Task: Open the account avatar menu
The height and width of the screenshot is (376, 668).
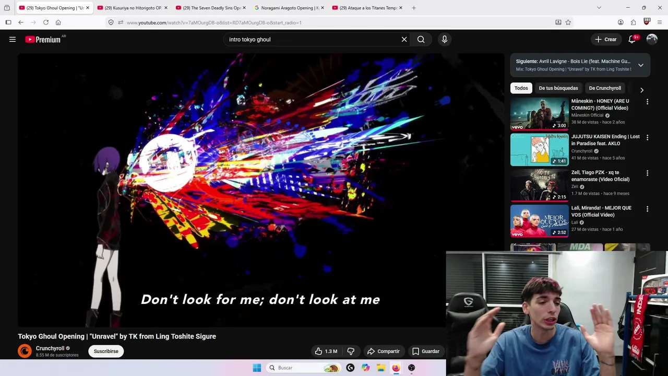Action: tap(652, 39)
